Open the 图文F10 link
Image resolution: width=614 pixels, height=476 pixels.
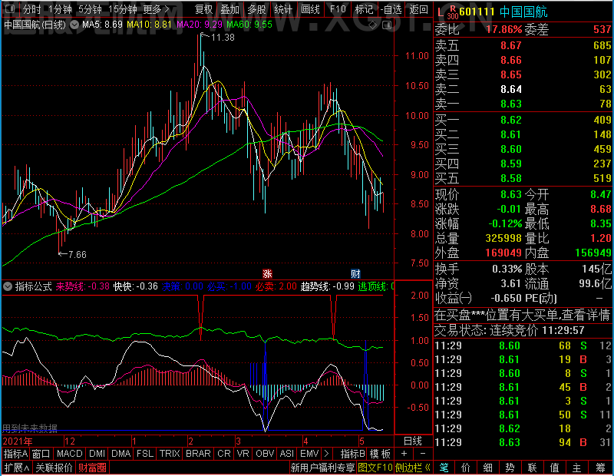(375, 468)
